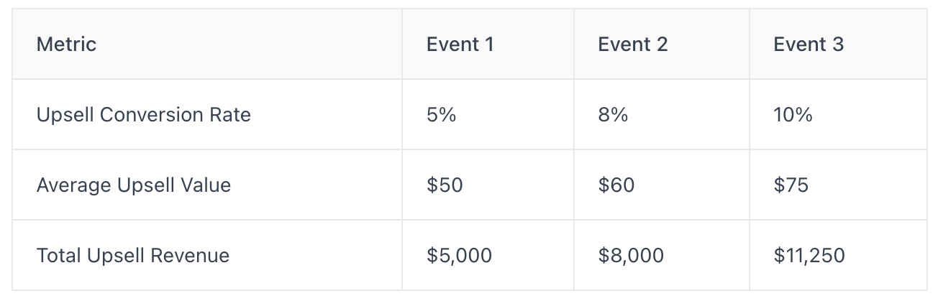Select the 8% conversion rate cell
938x296 pixels.
click(x=613, y=115)
